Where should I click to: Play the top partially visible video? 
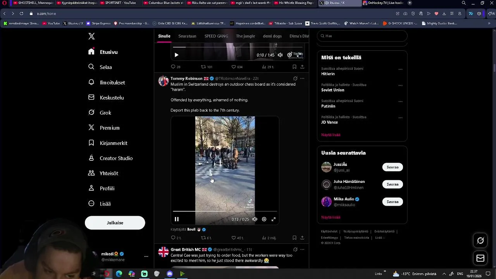pyautogui.click(x=176, y=55)
